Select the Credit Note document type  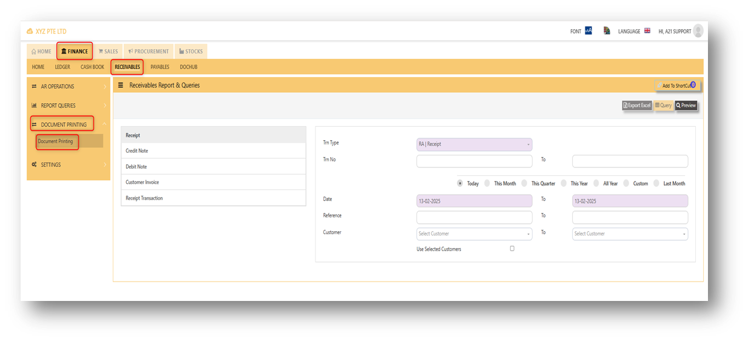tap(214, 151)
